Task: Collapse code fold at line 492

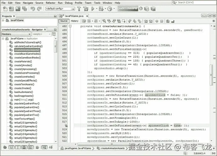Action: (70, 26)
